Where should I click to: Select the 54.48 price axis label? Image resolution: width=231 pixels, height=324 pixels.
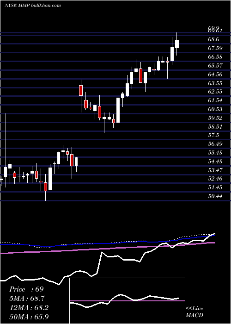(x=215, y=162)
